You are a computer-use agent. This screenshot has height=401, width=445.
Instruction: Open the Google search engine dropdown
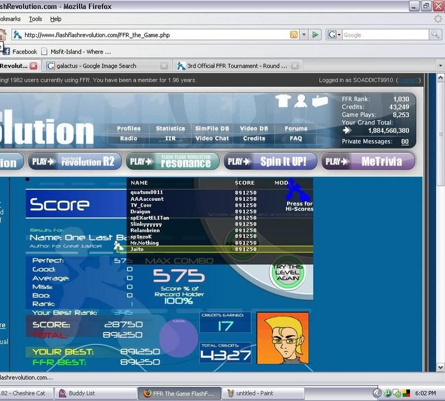click(334, 34)
